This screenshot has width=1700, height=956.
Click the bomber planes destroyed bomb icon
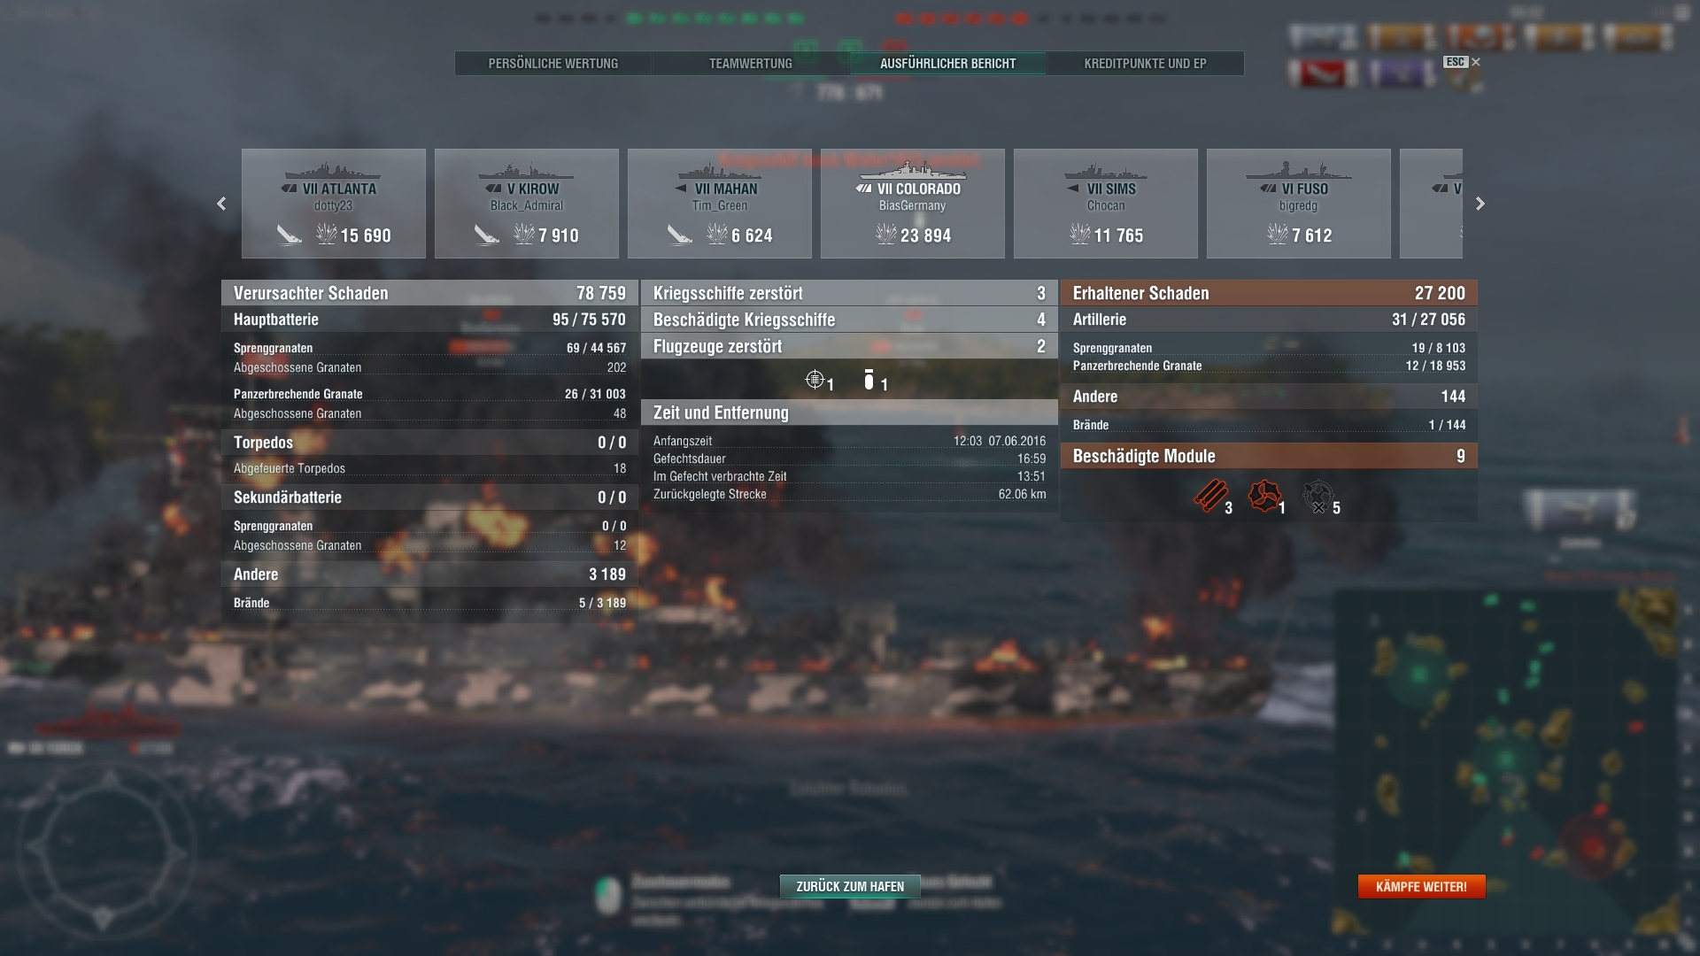pyautogui.click(x=869, y=380)
